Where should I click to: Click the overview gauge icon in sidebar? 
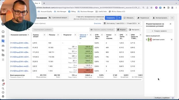3,32
